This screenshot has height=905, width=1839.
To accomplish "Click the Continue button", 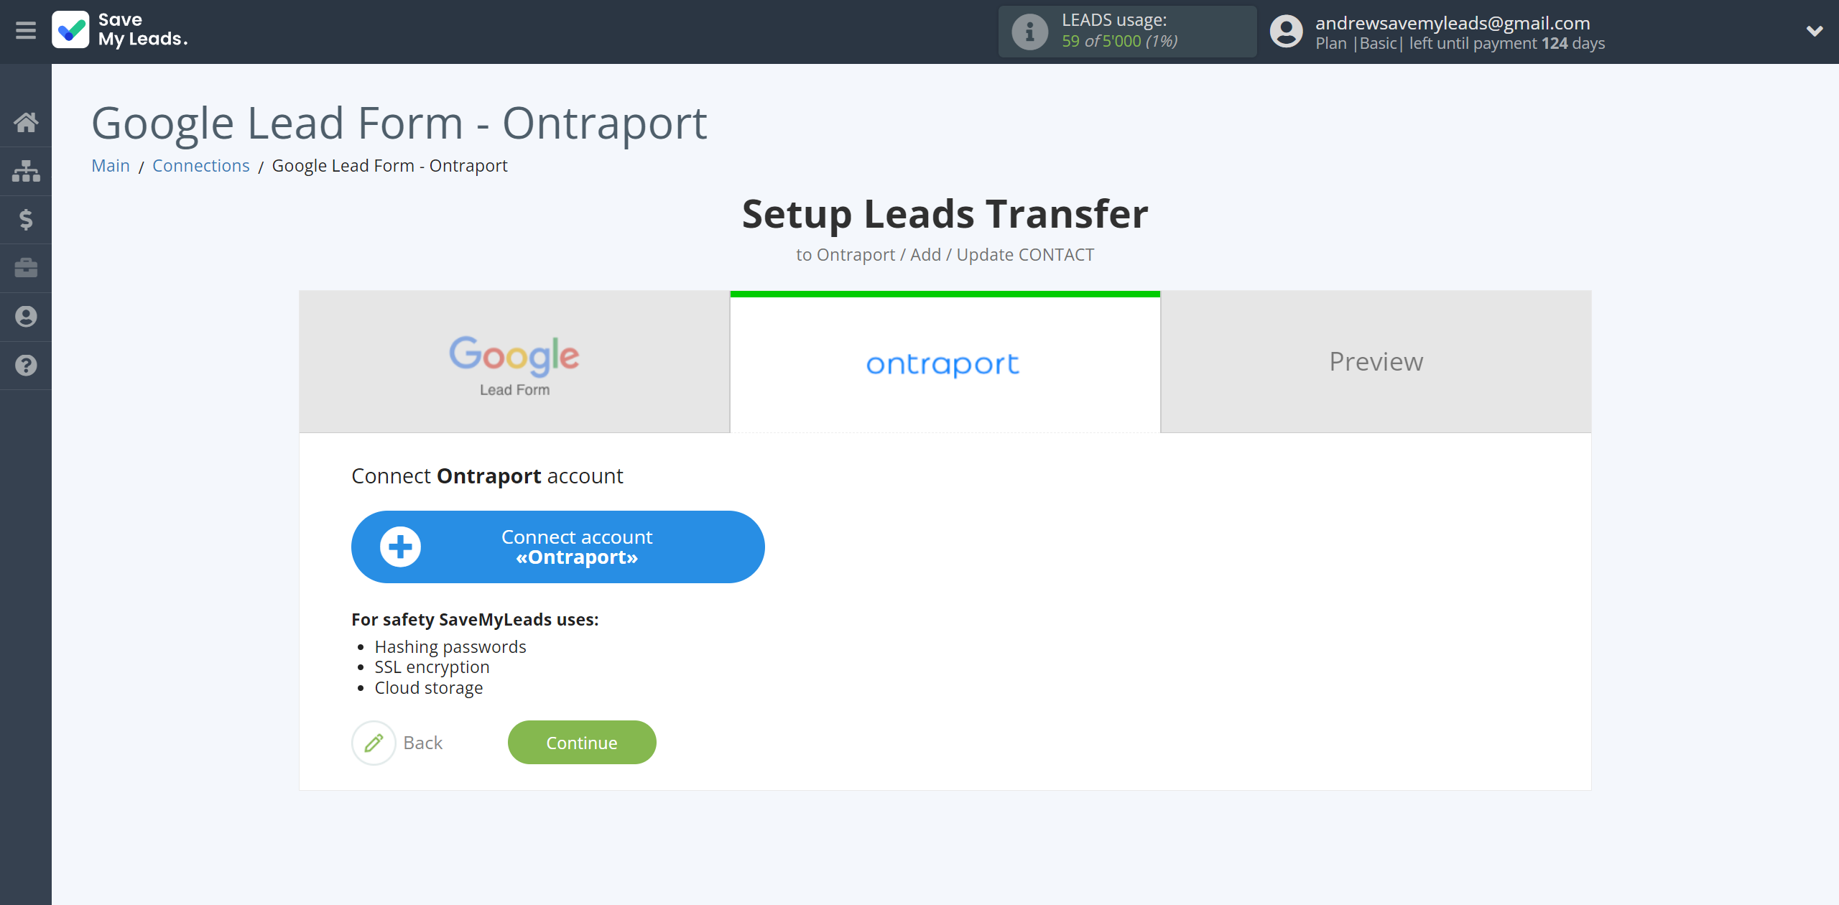I will coord(582,742).
